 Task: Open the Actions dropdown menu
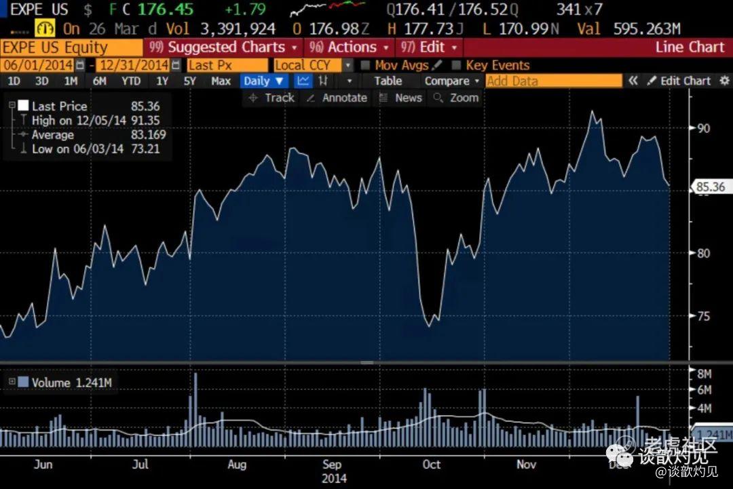348,47
